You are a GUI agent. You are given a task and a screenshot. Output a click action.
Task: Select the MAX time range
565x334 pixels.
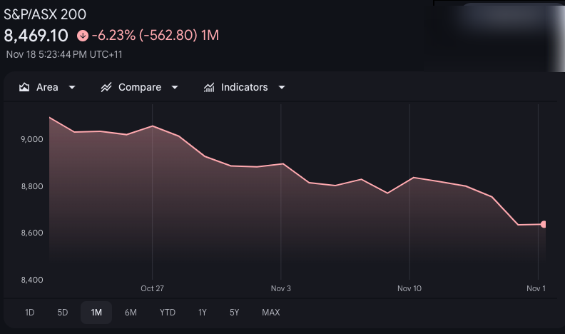click(271, 313)
